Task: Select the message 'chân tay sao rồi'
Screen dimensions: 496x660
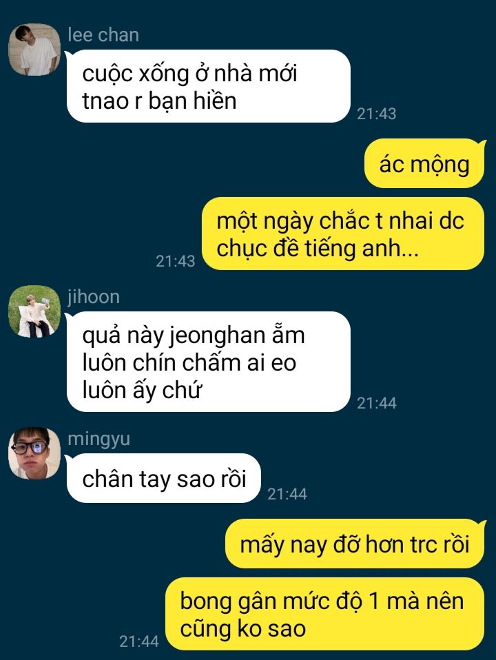Action: [164, 478]
